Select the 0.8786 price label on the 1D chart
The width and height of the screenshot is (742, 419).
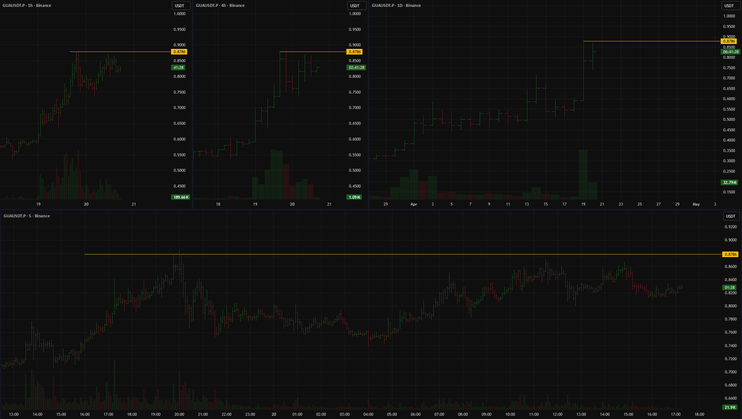[x=729, y=41]
